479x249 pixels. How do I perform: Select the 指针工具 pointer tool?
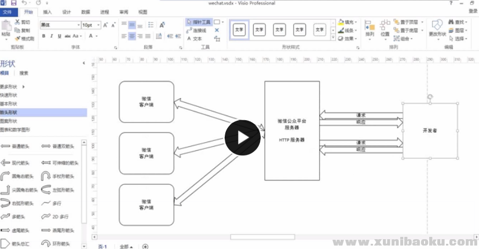tap(198, 22)
